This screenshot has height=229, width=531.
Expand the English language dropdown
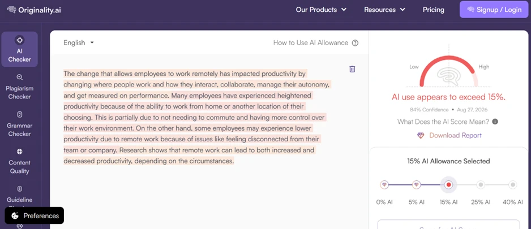[79, 42]
